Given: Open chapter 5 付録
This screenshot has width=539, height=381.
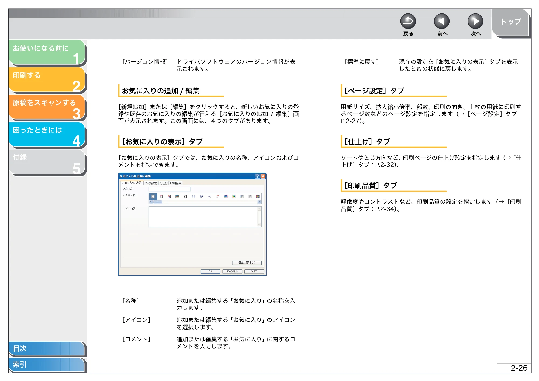Looking at the screenshot, I should coord(47,162).
